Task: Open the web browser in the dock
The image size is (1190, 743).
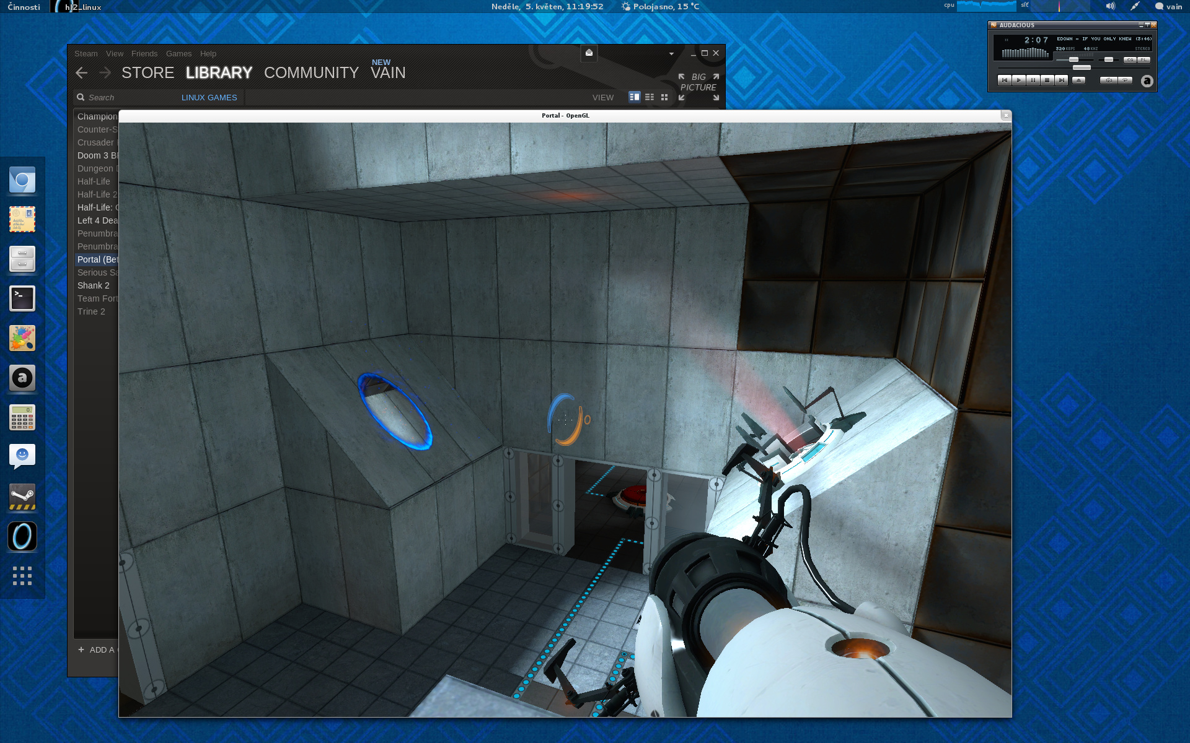Action: pos(22,180)
